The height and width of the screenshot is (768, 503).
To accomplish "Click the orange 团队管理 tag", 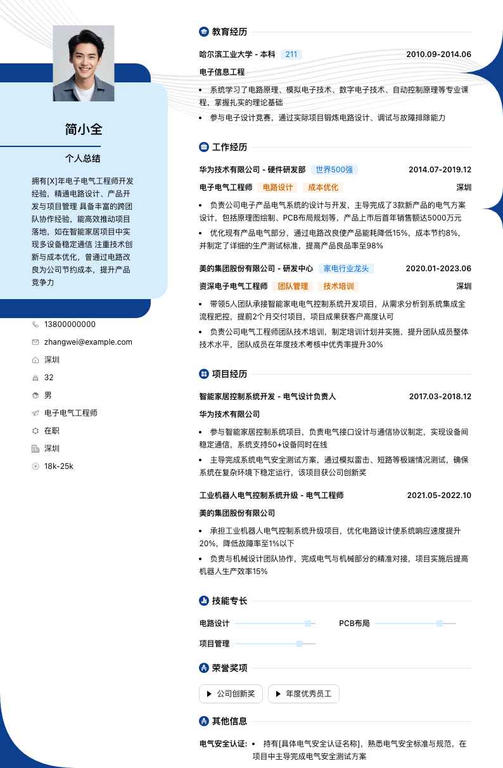I will [293, 286].
